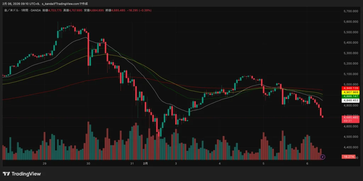The width and height of the screenshot is (363, 181).
Task: Select the green 4,886.147 price label
Action: tap(350, 97)
